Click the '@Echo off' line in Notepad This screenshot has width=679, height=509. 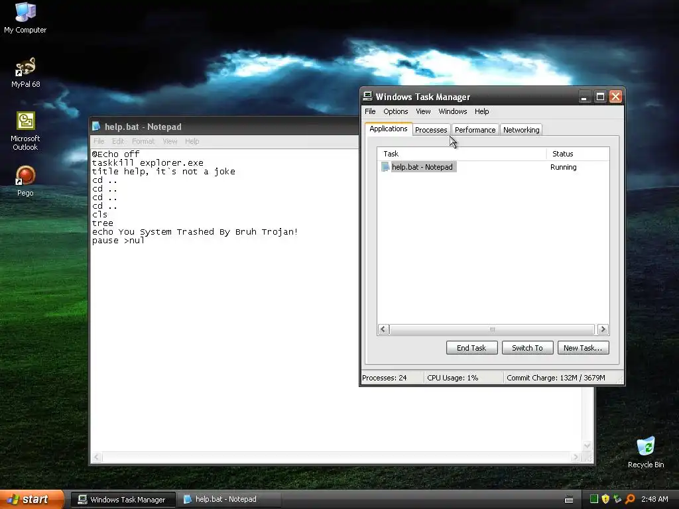115,154
